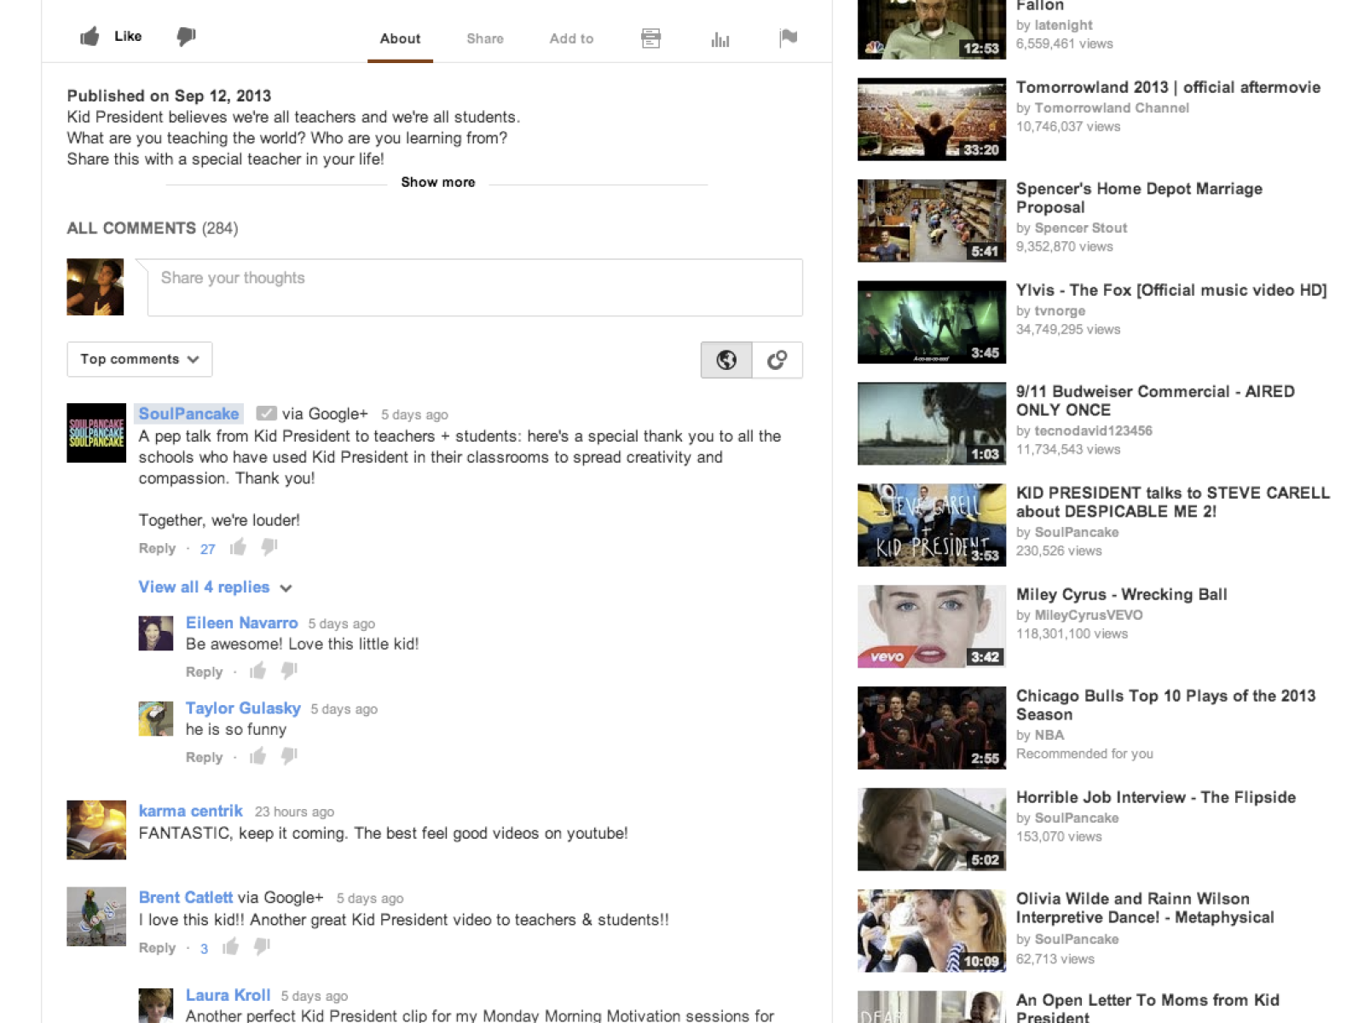Viewport: 1364px width, 1023px height.
Task: Dislike SoulPancake's comment with thumbs-down
Action: (269, 547)
